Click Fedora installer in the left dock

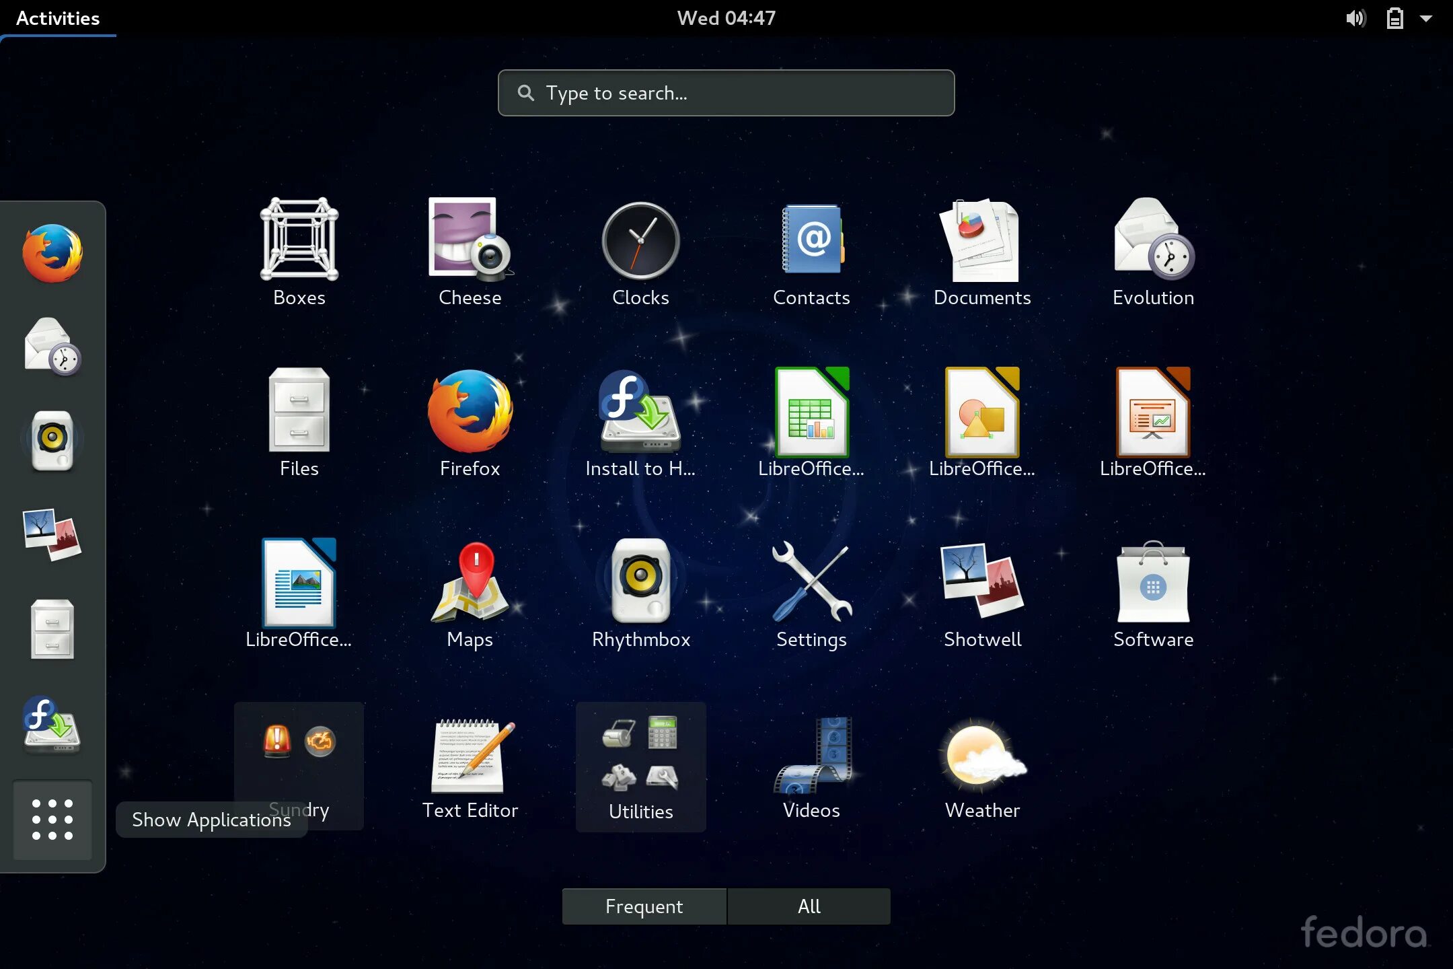(x=52, y=725)
